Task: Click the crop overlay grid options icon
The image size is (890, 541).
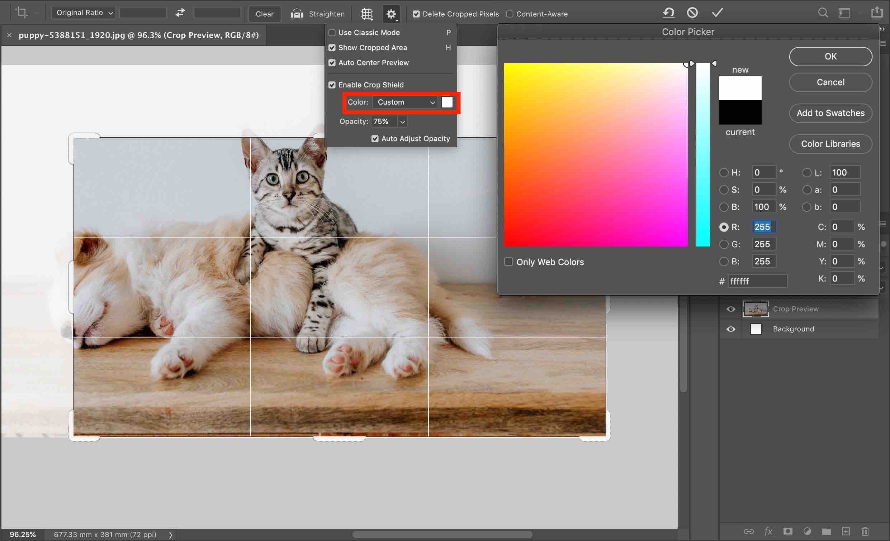Action: (366, 14)
